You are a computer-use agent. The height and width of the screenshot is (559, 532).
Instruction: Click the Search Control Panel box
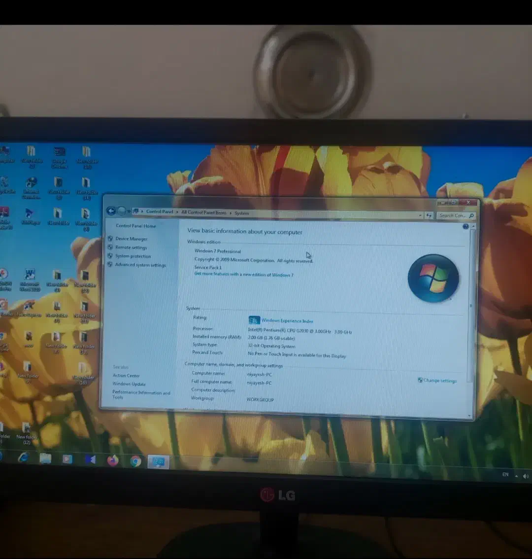coord(452,215)
